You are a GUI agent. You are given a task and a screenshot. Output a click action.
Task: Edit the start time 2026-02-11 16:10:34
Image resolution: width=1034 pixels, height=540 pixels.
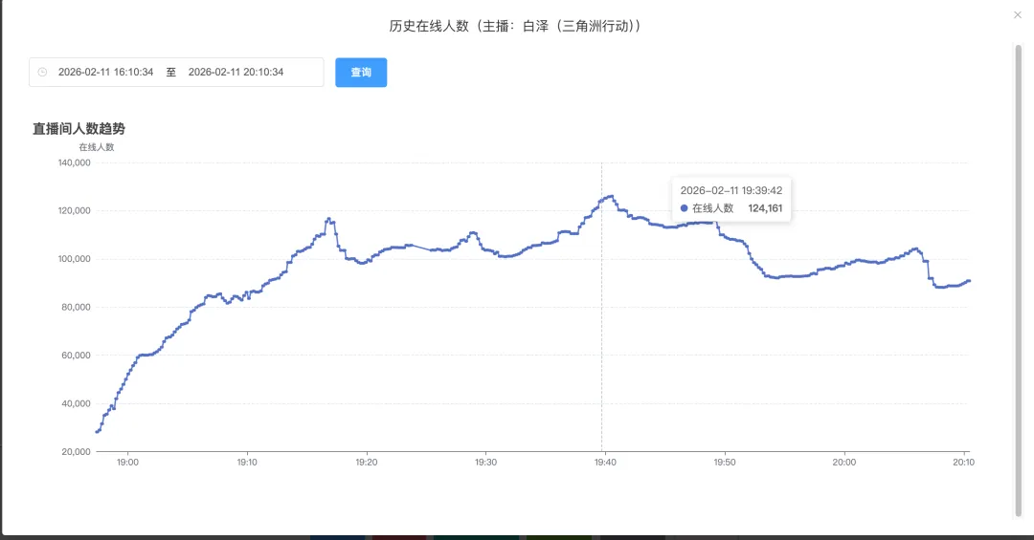click(106, 73)
